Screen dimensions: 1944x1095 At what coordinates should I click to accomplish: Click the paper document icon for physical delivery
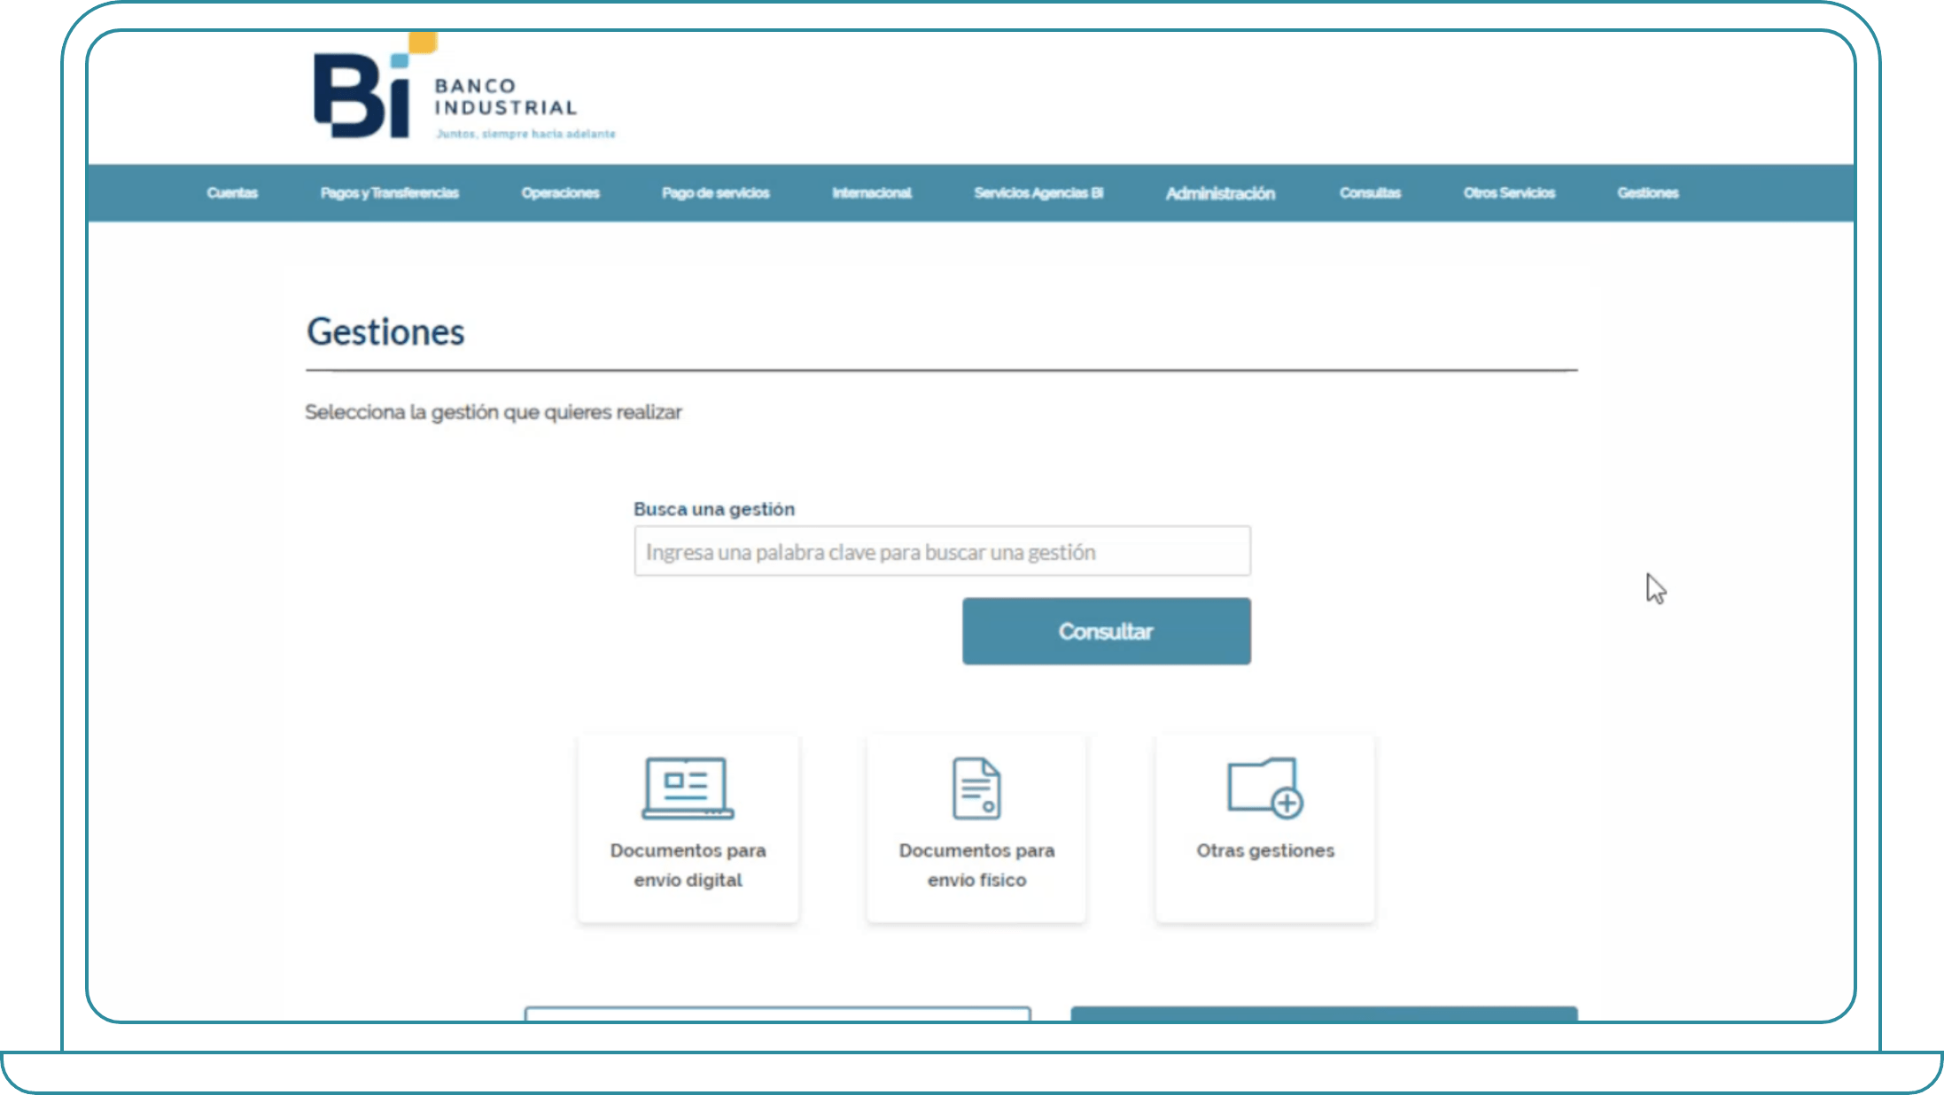point(976,788)
